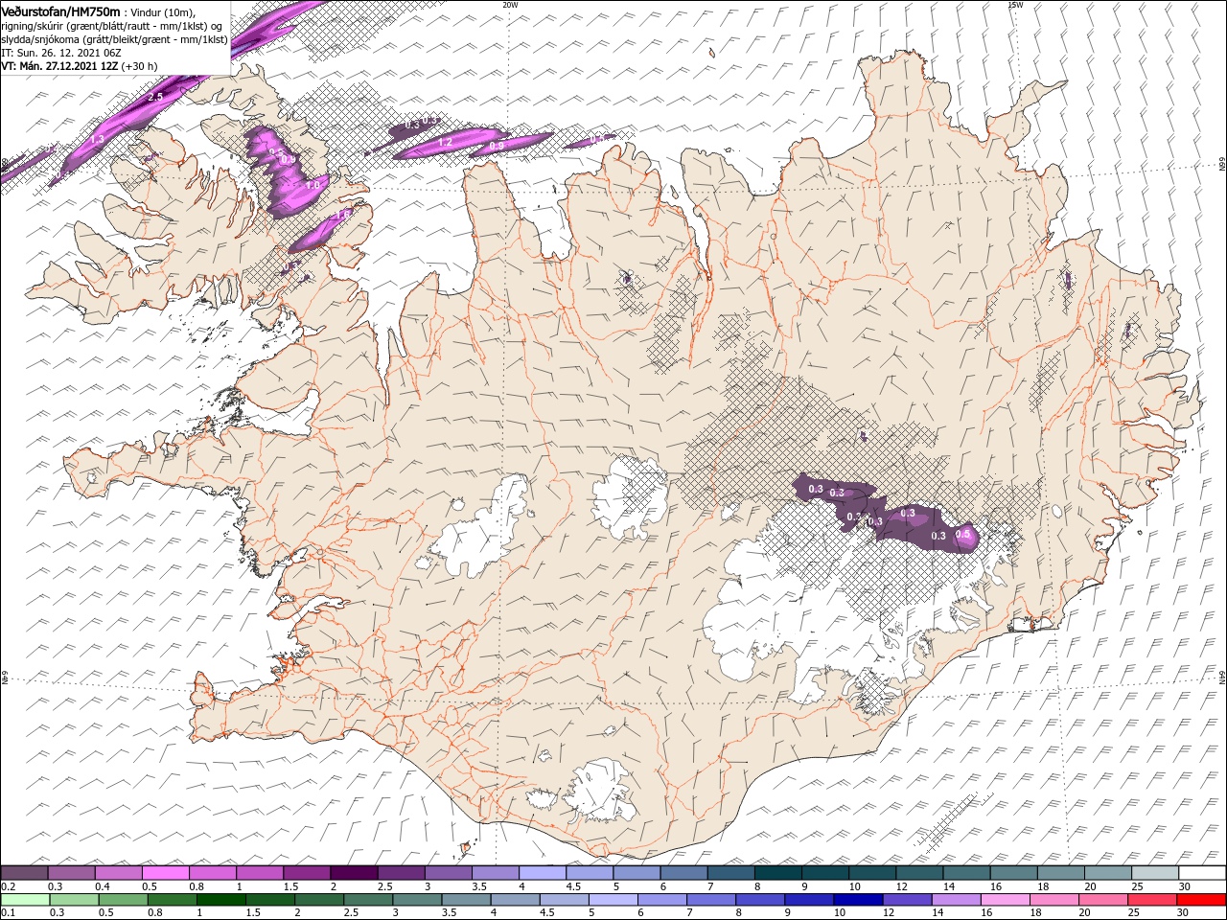Click the pale mint 0.1–0.3 rain legend swatch
Image resolution: width=1227 pixels, height=920 pixels.
click(x=25, y=899)
